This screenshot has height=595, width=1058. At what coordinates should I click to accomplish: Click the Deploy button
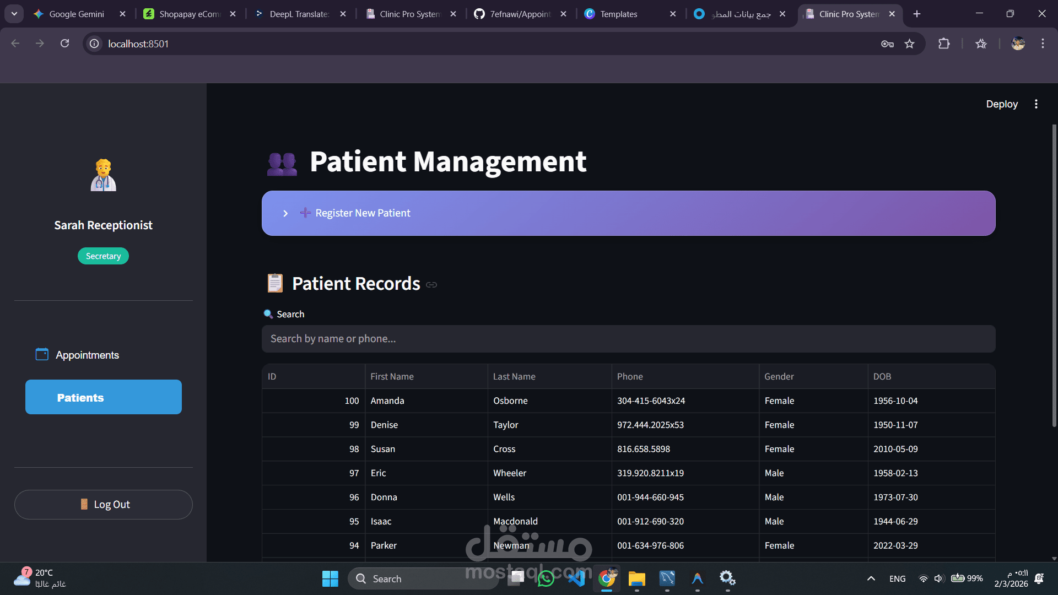[x=1001, y=104]
